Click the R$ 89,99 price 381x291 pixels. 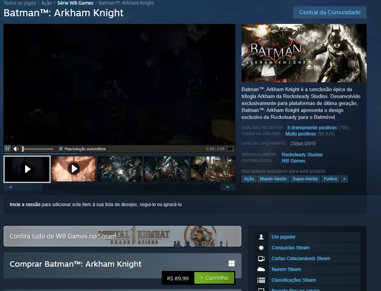tap(178, 278)
